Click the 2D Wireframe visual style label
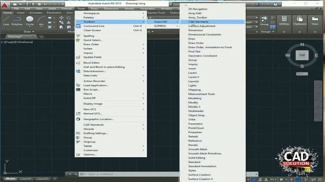Screen dimensions: 325x182 (x=22, y=42)
